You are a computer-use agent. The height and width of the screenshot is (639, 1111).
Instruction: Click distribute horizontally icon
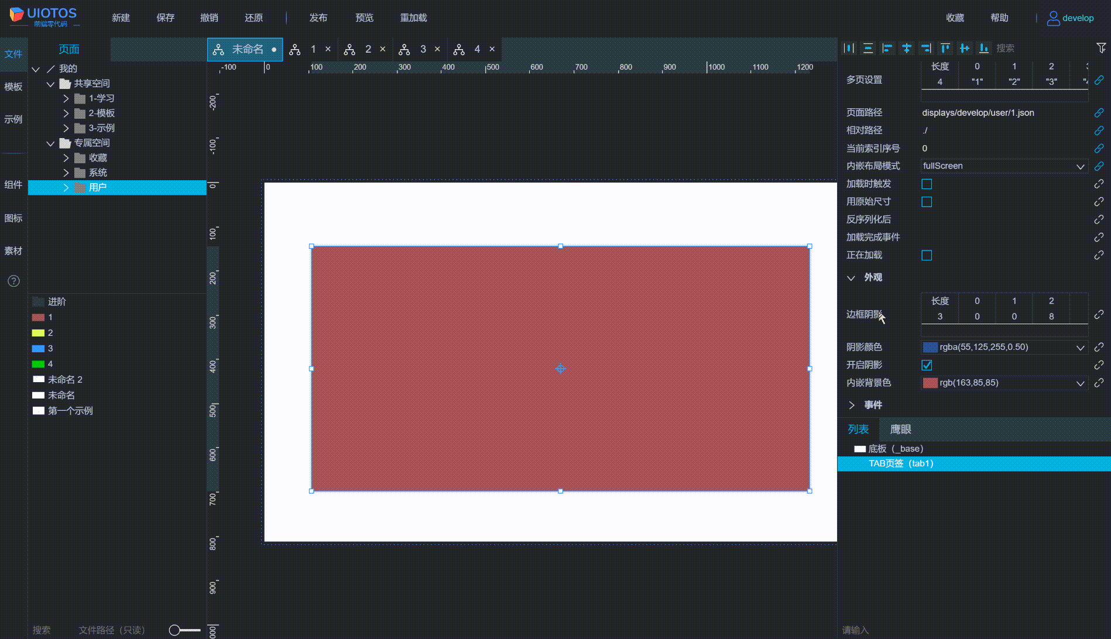(x=849, y=48)
